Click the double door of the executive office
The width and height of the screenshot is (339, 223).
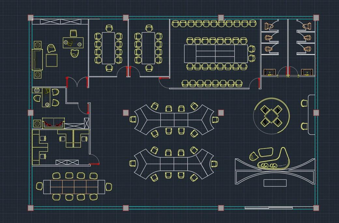tap(77, 82)
